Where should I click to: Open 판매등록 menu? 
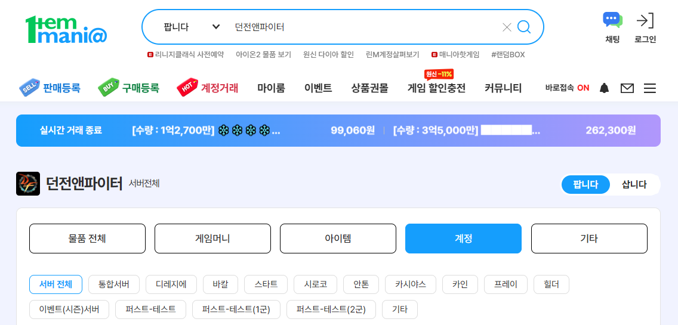coord(62,88)
